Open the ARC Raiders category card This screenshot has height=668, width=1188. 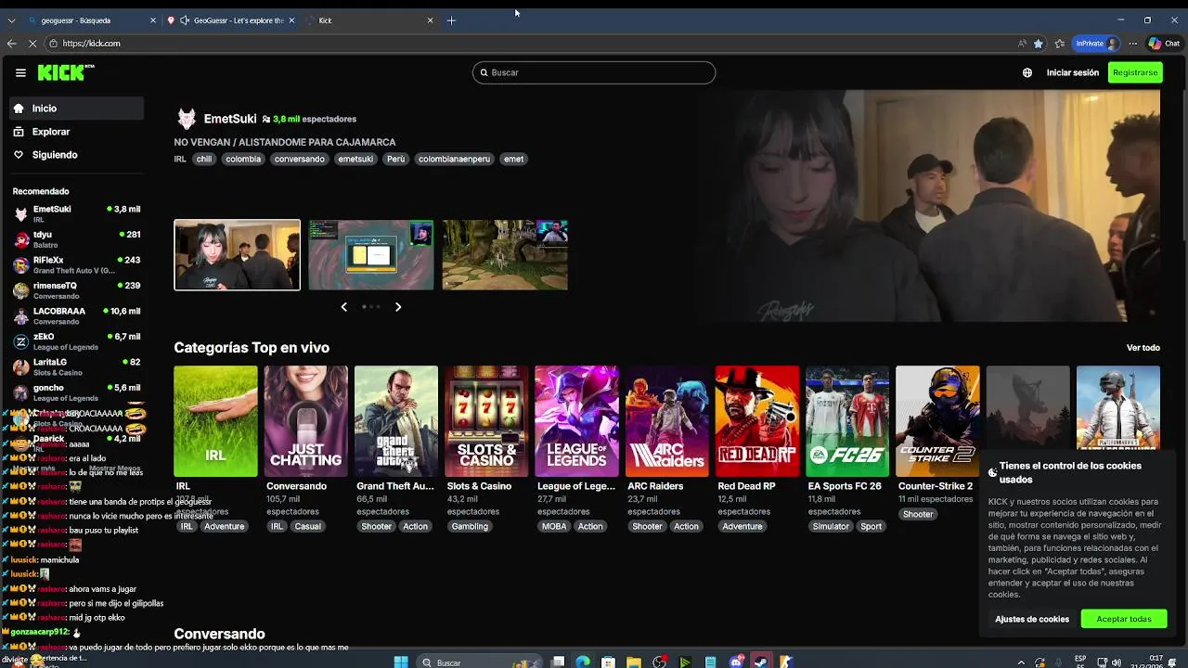(666, 421)
